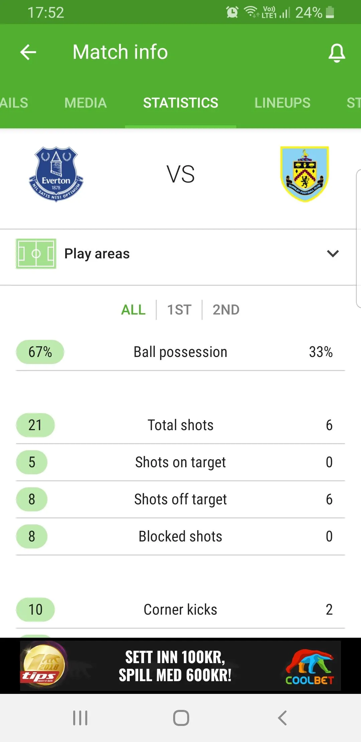Tap the Corner kicks row label
This screenshot has width=361, height=742.
pos(180,610)
